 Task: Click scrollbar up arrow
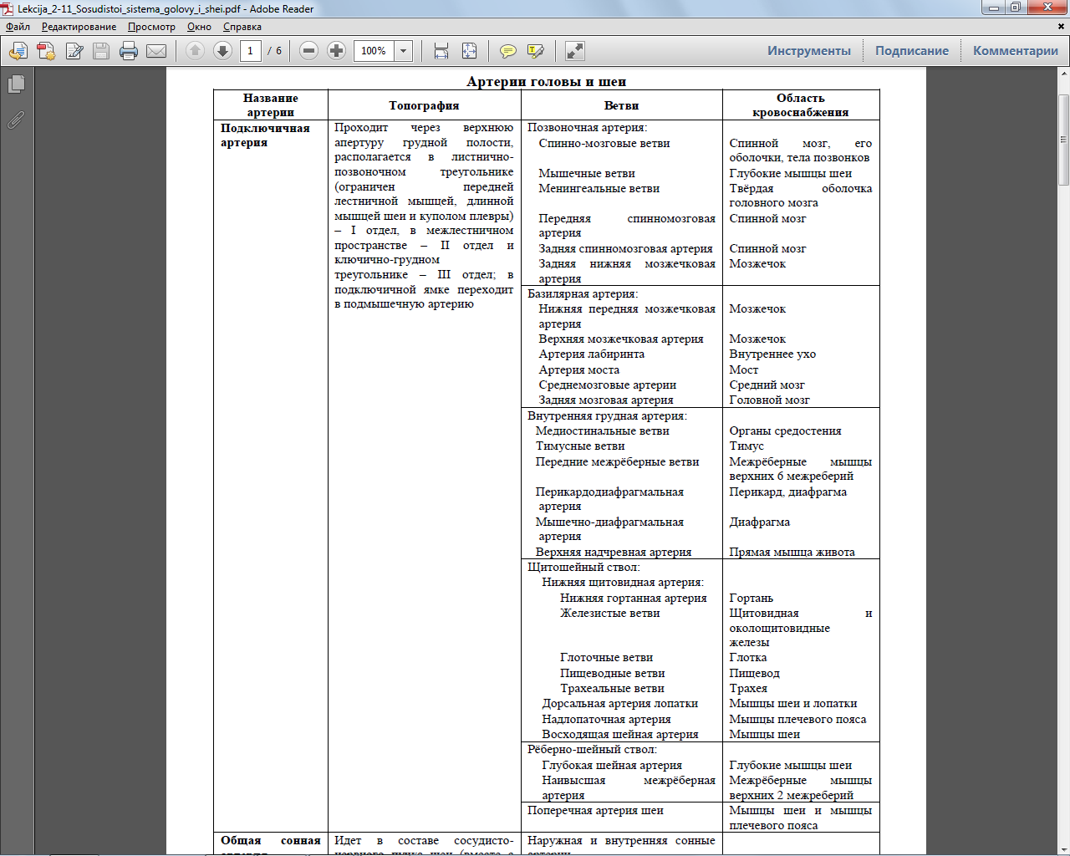(1063, 74)
